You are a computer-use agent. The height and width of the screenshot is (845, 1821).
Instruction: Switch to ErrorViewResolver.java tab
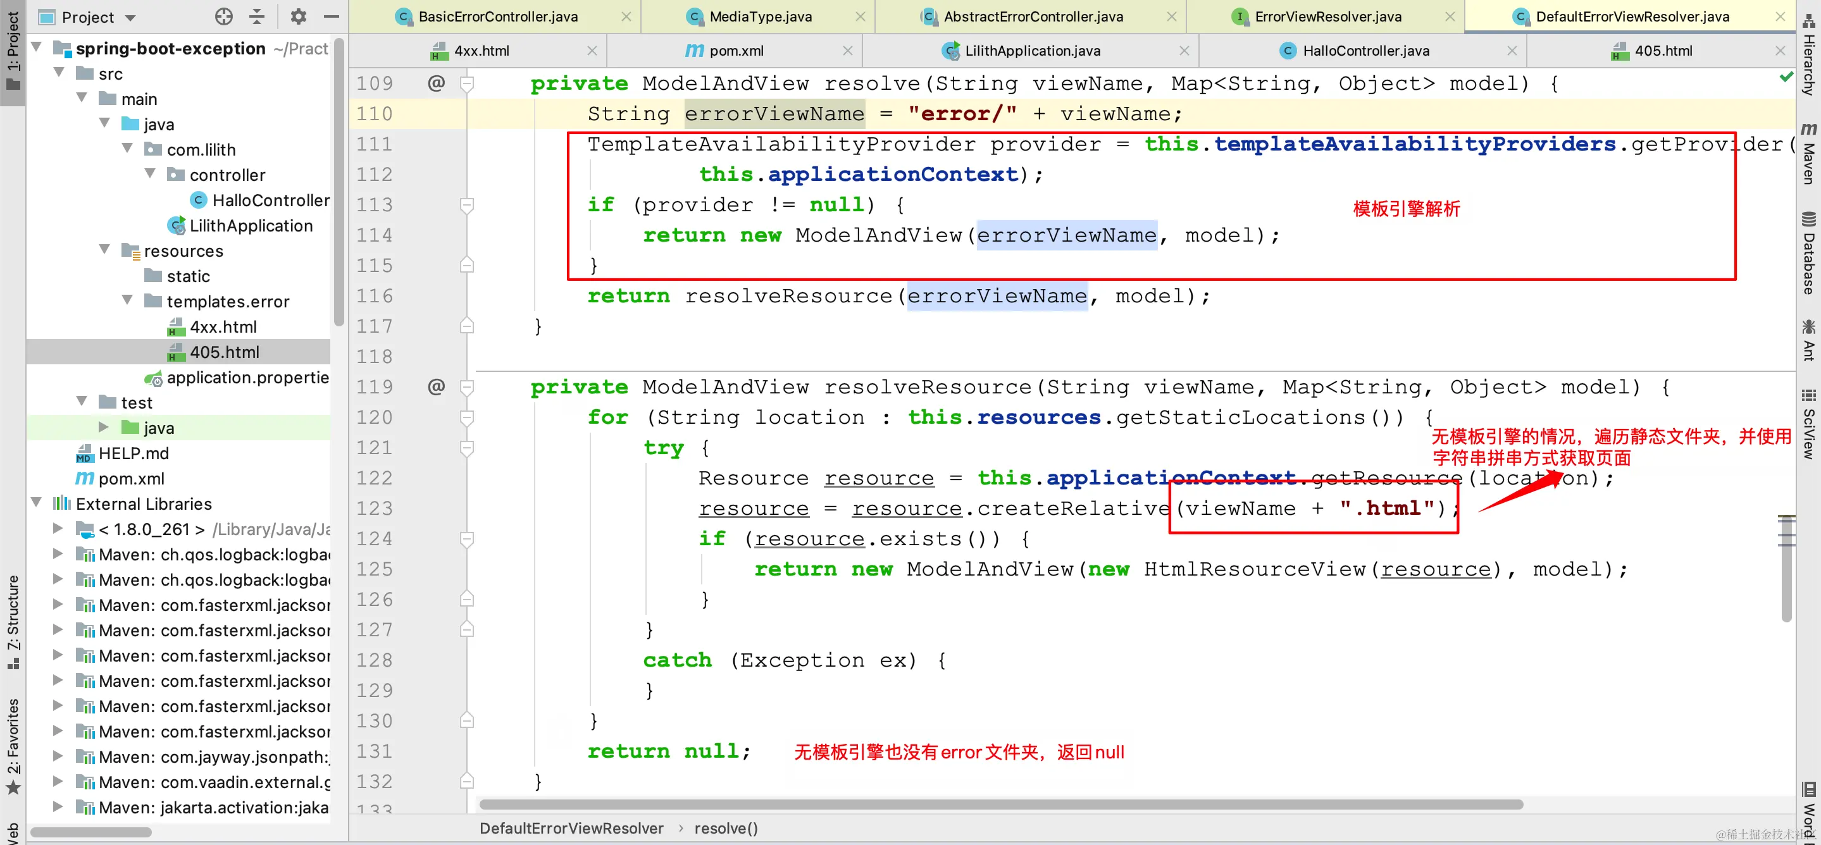pos(1327,16)
